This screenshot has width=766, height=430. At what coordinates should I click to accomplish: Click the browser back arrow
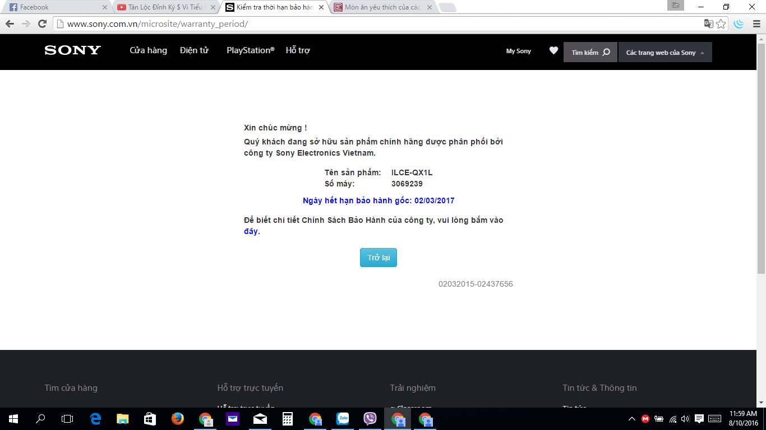click(x=10, y=24)
